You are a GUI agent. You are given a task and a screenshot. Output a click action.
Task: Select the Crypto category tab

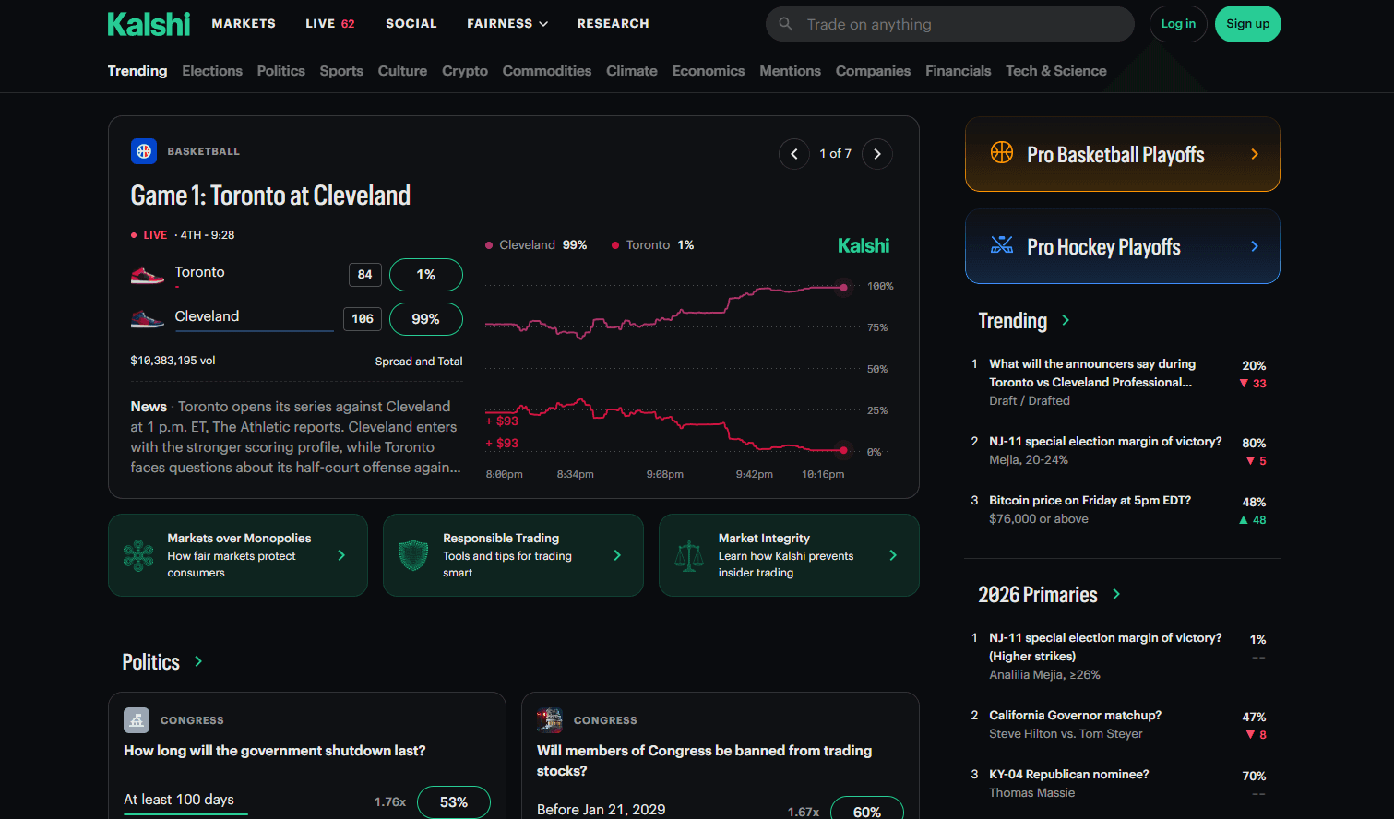click(x=465, y=71)
